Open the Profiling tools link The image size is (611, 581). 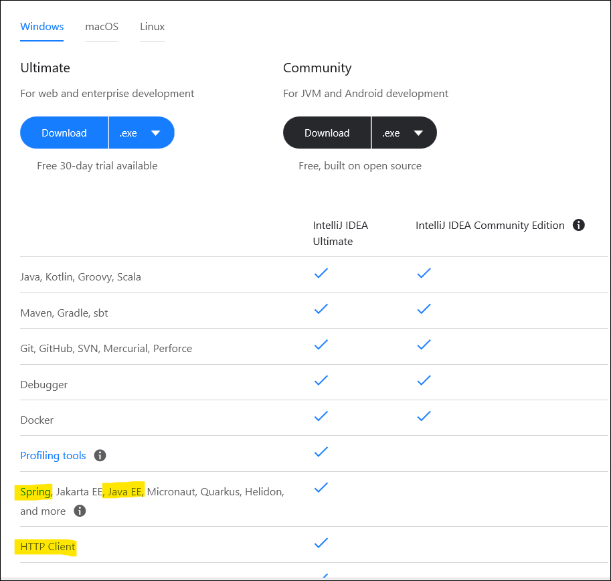(x=53, y=456)
